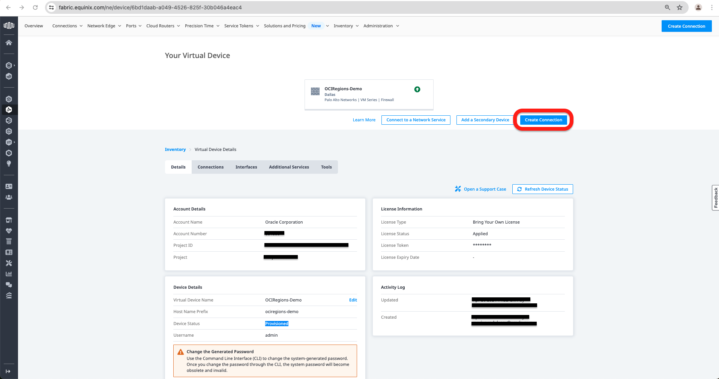Click the bar chart icon in the sidebar

(x=9, y=274)
